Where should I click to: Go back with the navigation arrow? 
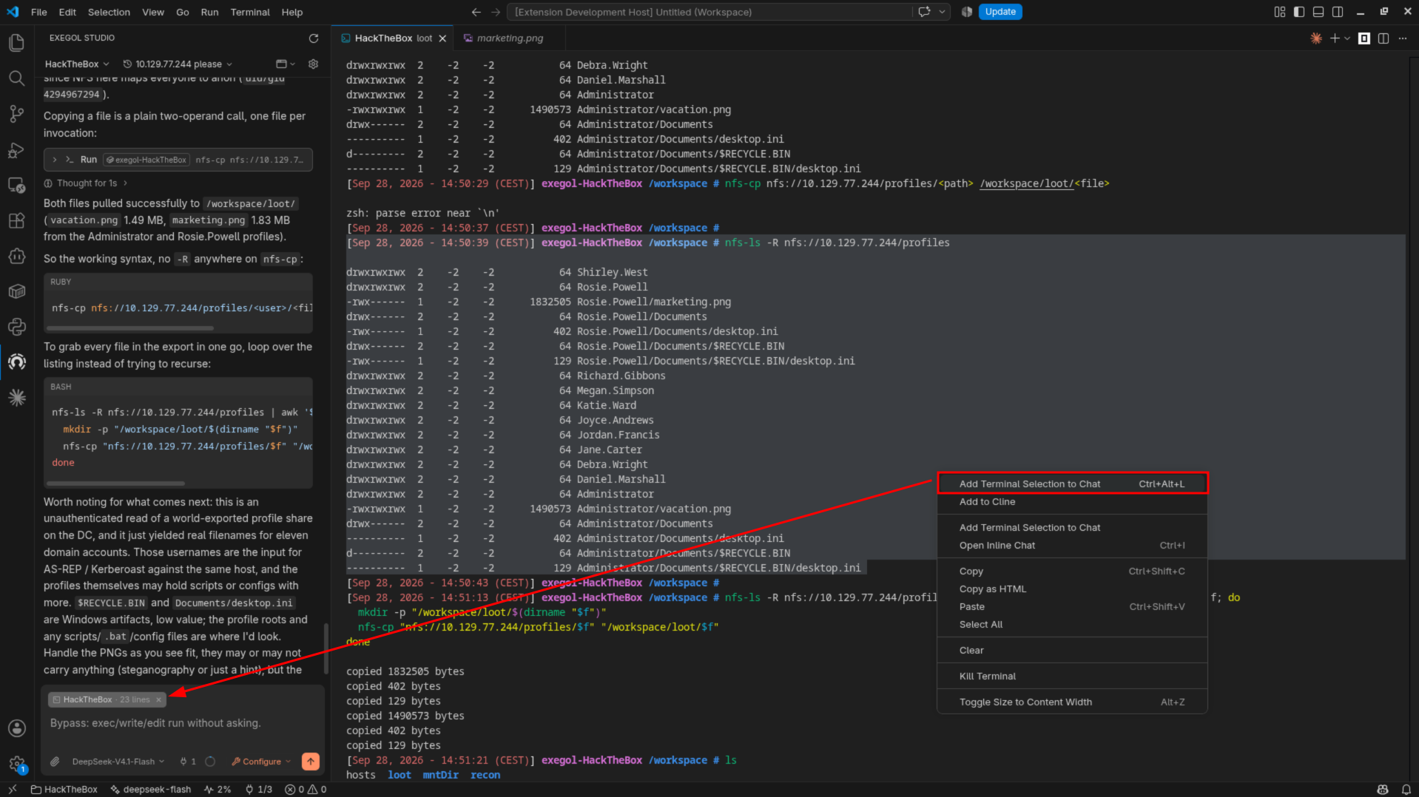pos(476,12)
